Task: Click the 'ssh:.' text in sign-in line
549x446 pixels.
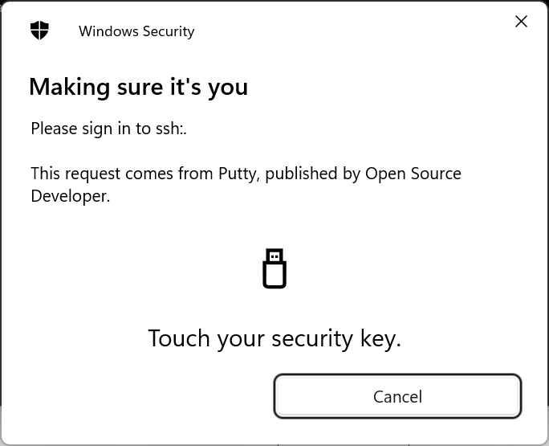Action: [x=171, y=129]
